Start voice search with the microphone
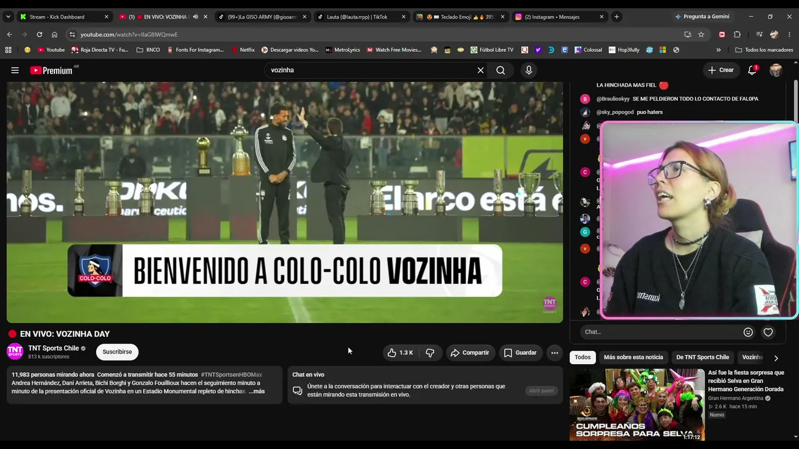The width and height of the screenshot is (799, 449). point(529,70)
